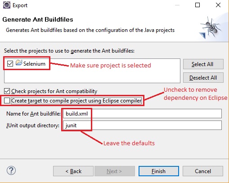Click the 'Name for Ant buildfile:' label
The width and height of the screenshot is (229, 183).
click(33, 114)
